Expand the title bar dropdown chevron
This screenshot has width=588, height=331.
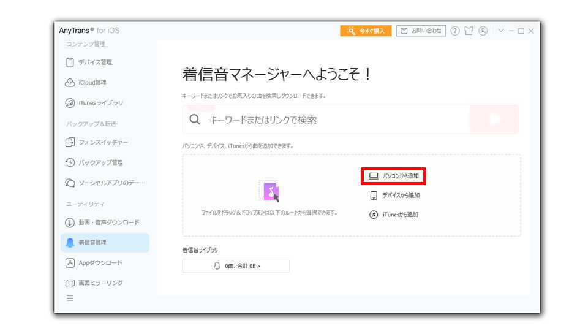501,31
